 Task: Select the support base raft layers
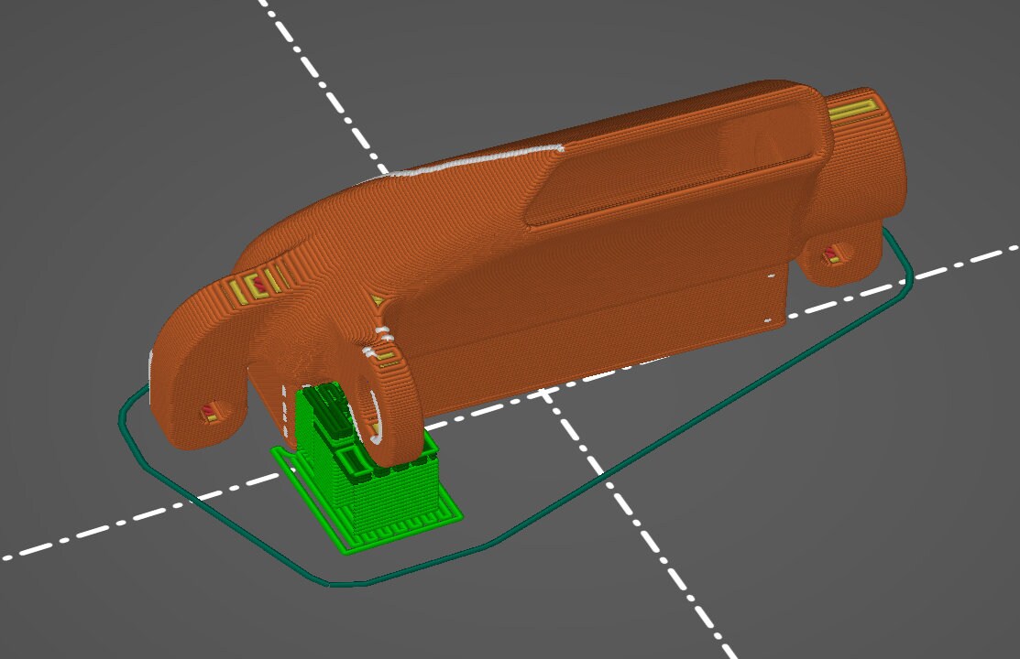coord(367,522)
